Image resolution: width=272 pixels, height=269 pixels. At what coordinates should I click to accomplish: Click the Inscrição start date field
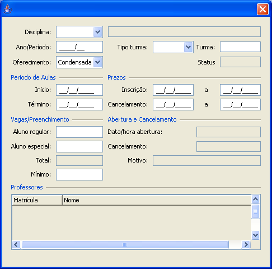pos(173,90)
